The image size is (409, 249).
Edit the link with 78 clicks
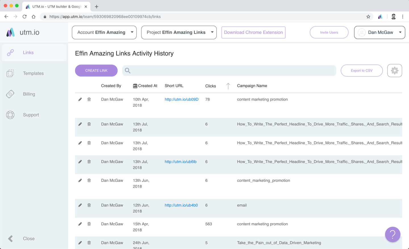(x=80, y=99)
